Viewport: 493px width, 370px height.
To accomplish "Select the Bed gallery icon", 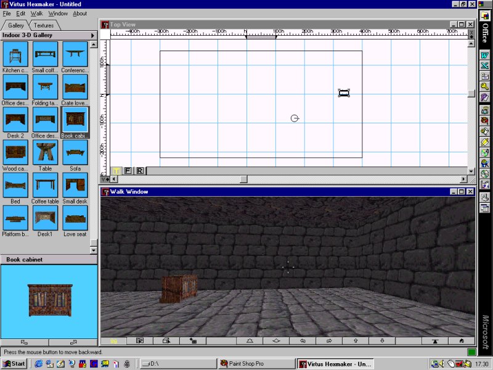I will pos(15,185).
